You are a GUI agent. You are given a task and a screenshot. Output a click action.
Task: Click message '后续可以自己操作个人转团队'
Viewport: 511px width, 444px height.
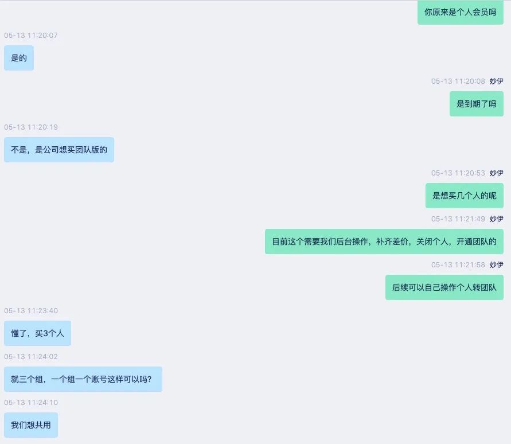(444, 287)
